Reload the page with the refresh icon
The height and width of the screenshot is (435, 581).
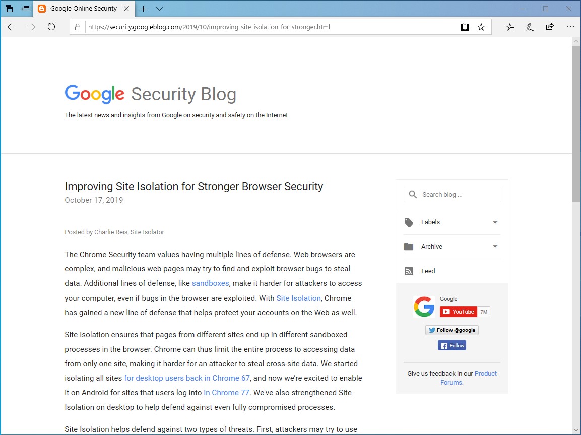pos(51,27)
